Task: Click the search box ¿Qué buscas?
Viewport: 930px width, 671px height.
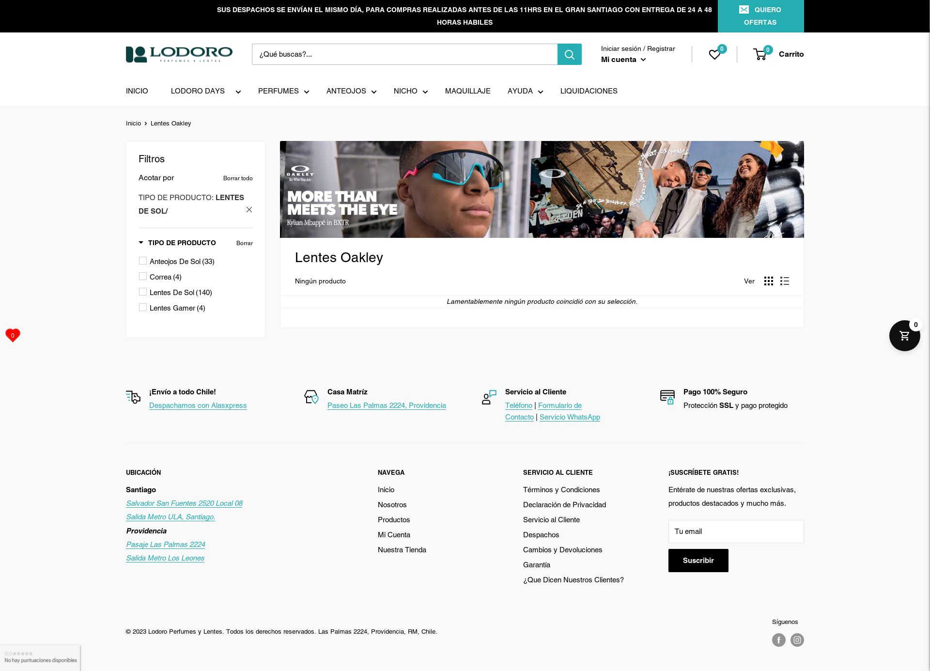Action: 405,54
